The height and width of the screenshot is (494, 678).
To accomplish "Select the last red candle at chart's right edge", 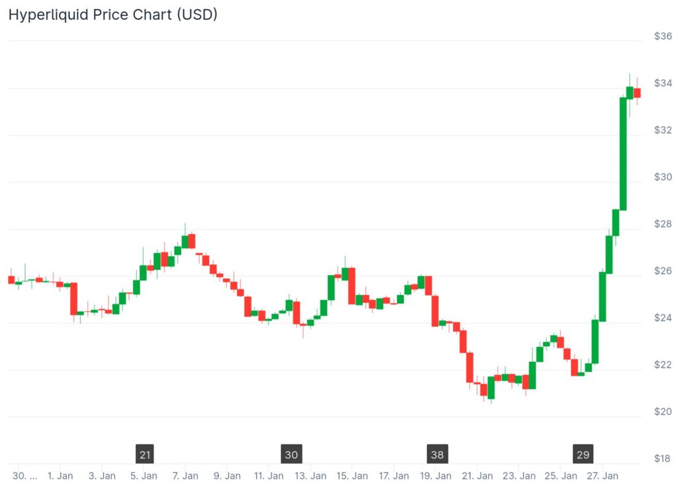I will [x=637, y=93].
